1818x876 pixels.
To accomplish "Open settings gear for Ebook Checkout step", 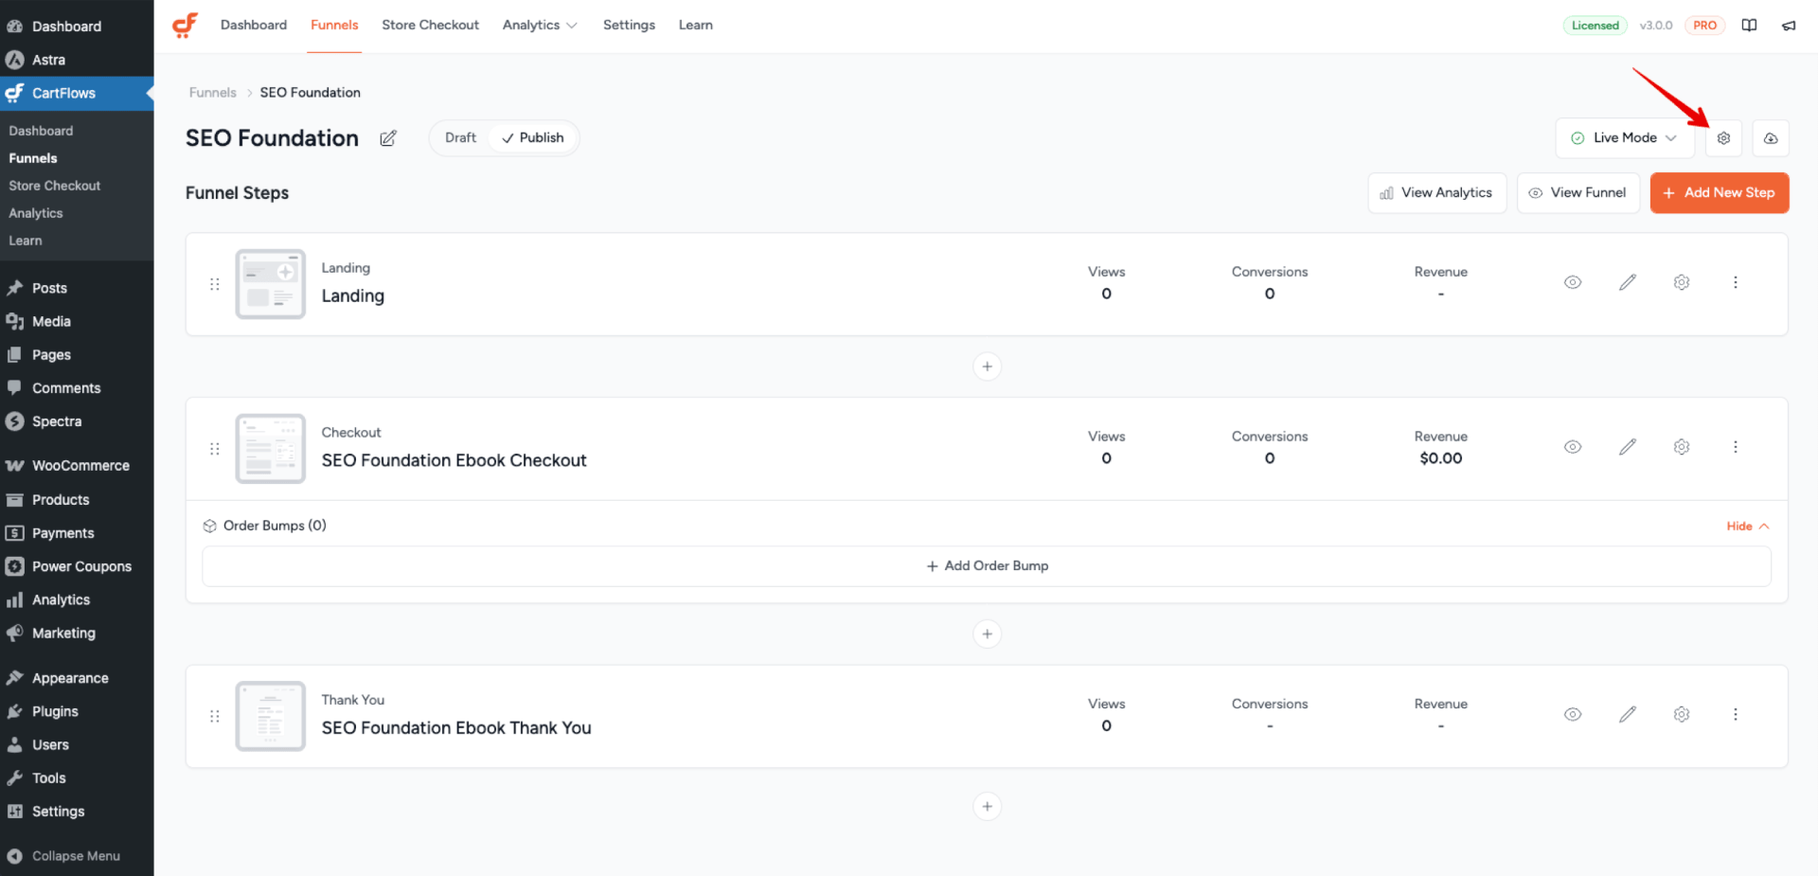I will 1682,447.
